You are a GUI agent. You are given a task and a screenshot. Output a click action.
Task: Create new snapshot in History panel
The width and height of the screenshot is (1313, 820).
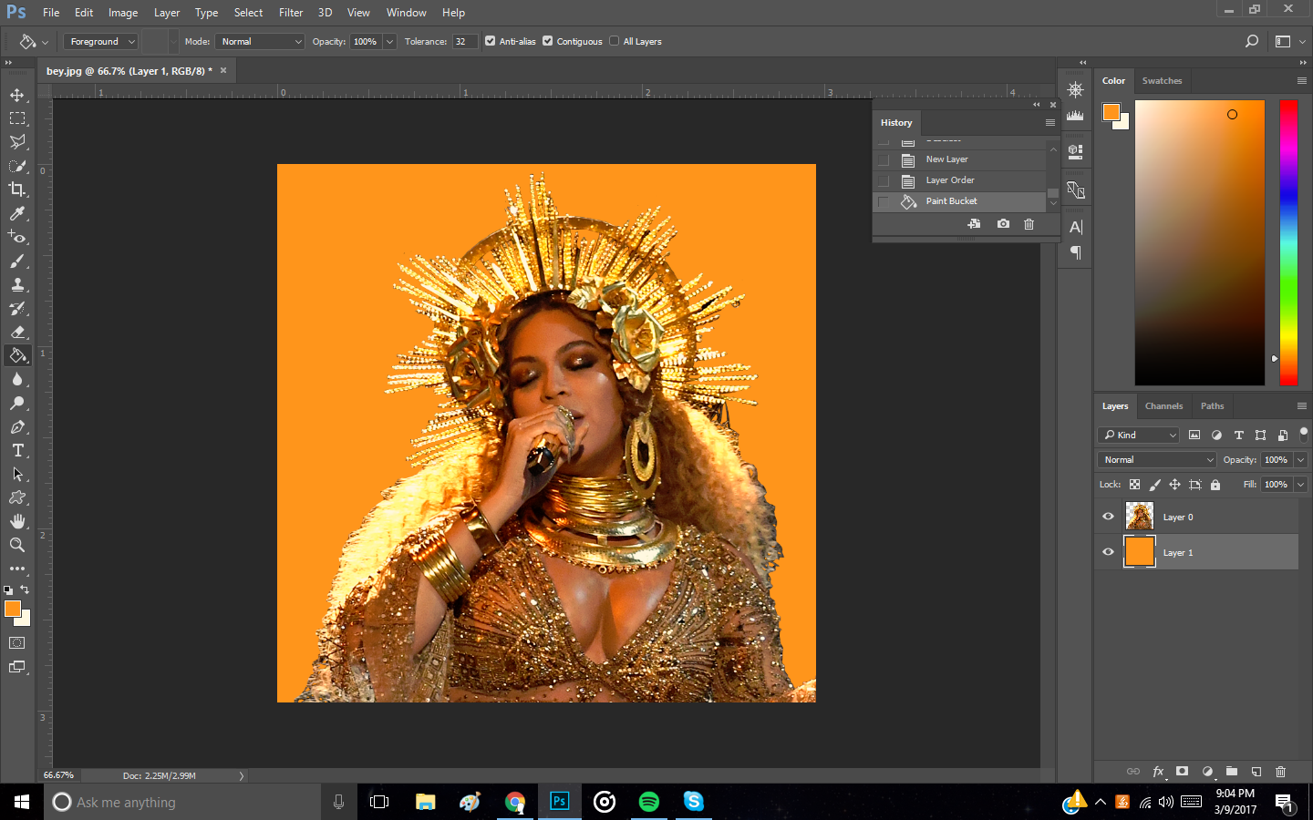(x=1003, y=224)
